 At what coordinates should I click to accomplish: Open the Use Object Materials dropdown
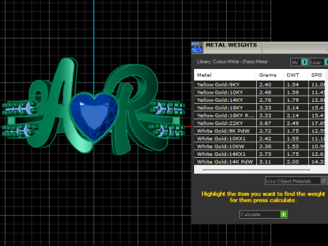coord(296,181)
